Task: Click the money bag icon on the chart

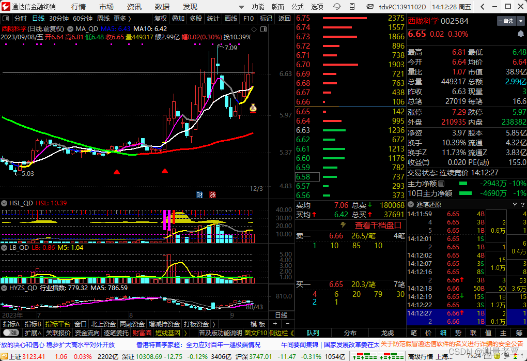Action: tap(253, 108)
